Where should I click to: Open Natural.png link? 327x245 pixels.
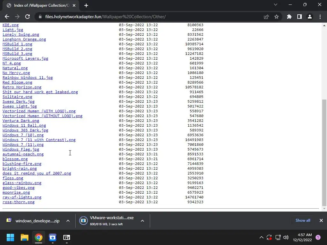pyautogui.click(x=15, y=68)
